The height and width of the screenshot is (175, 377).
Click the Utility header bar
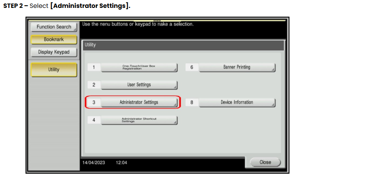click(x=183, y=45)
